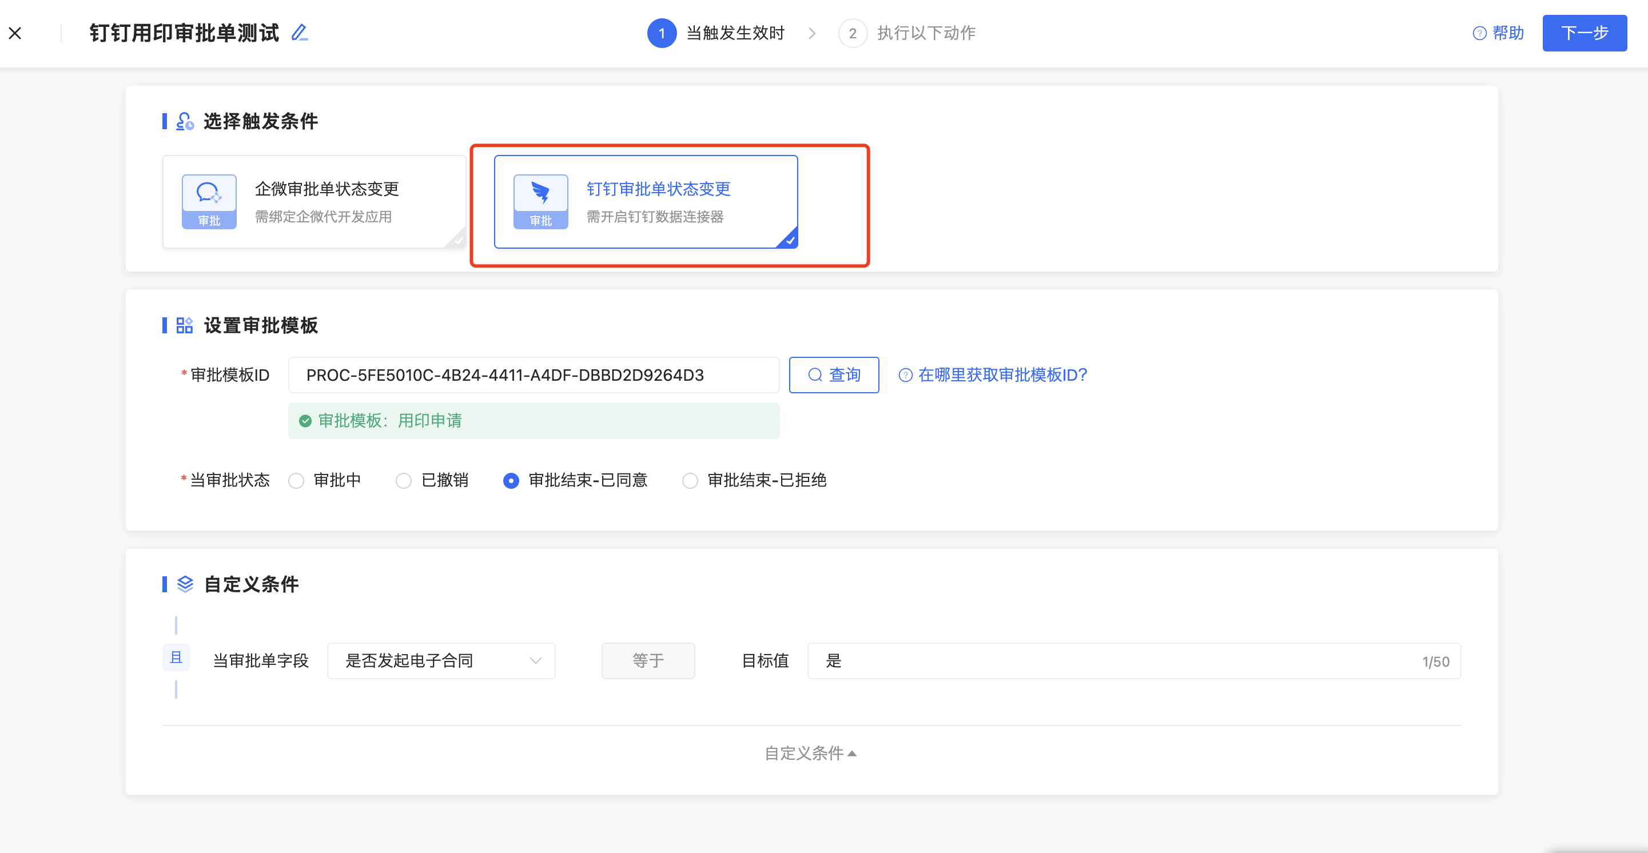This screenshot has height=853, width=1648.
Task: Click the DingTalk 审批 wing icon
Action: point(540,201)
